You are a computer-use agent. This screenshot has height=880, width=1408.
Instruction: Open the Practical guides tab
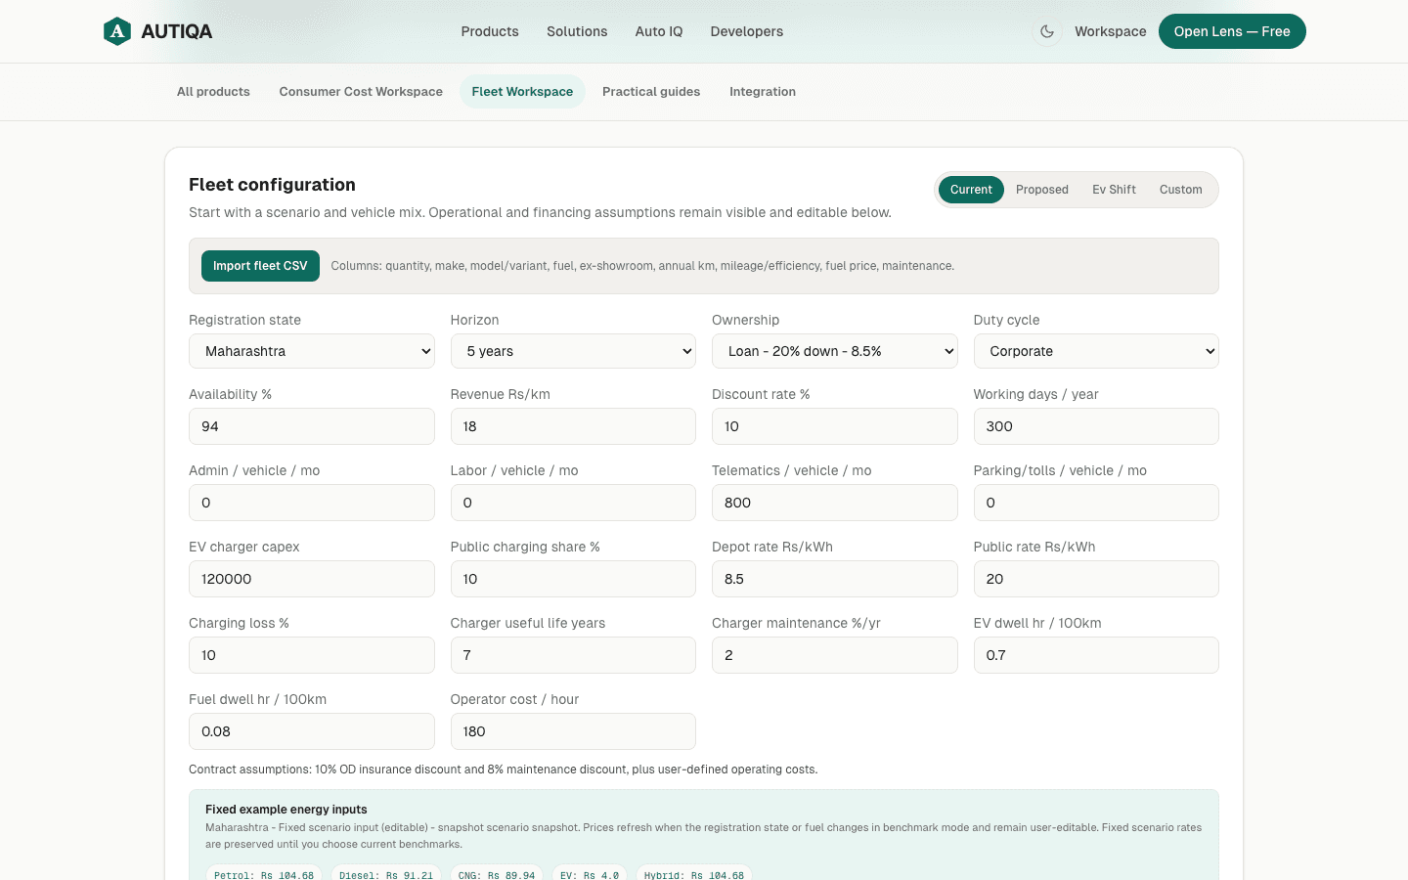pyautogui.click(x=651, y=92)
